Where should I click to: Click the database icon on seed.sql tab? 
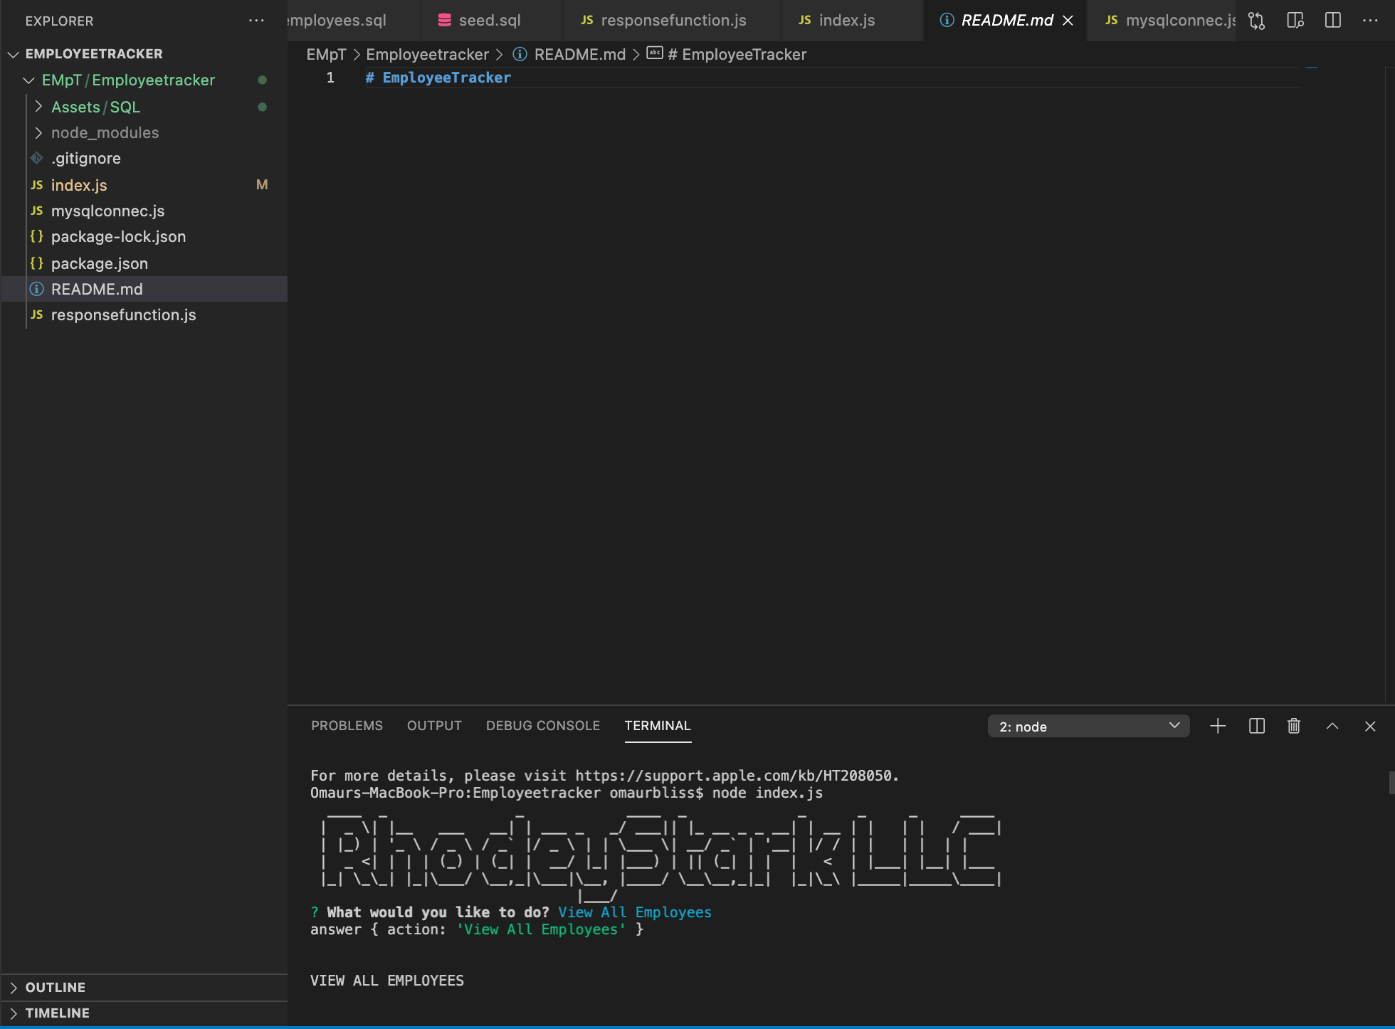click(x=445, y=21)
